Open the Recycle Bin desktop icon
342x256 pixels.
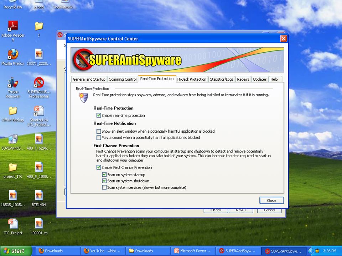13,5
